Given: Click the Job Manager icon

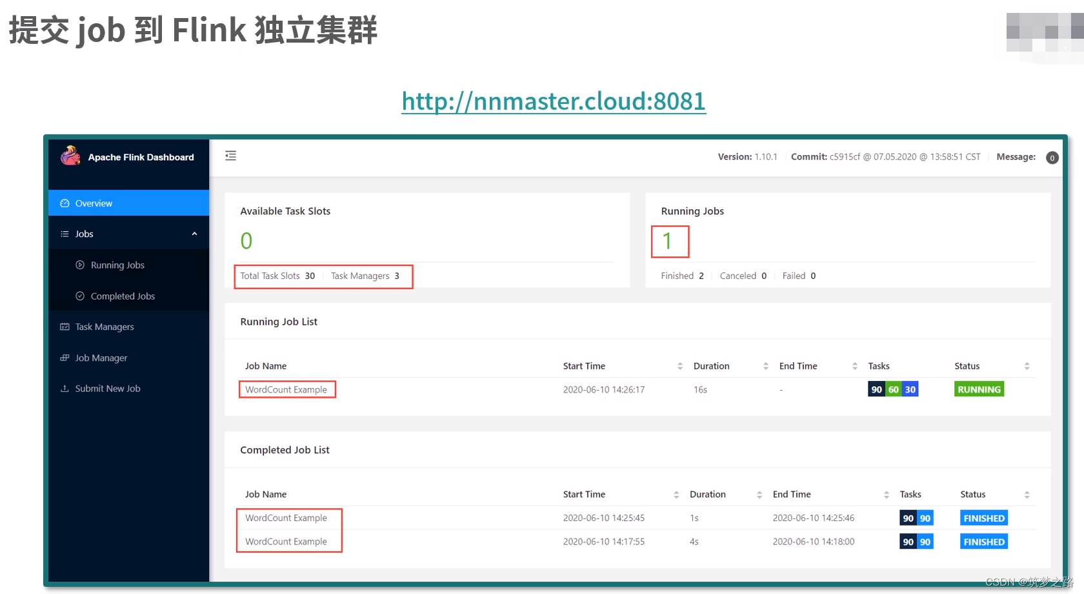Looking at the screenshot, I should [x=65, y=358].
